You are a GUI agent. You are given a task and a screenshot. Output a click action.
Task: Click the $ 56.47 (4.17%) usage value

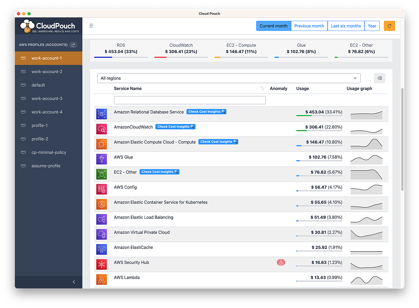(326, 187)
